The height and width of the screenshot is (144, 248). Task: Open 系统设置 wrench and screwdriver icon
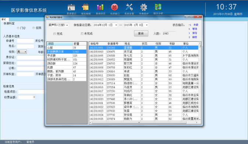129,7
